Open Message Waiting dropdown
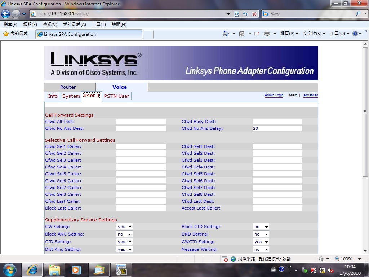The image size is (369, 277). tap(261, 249)
